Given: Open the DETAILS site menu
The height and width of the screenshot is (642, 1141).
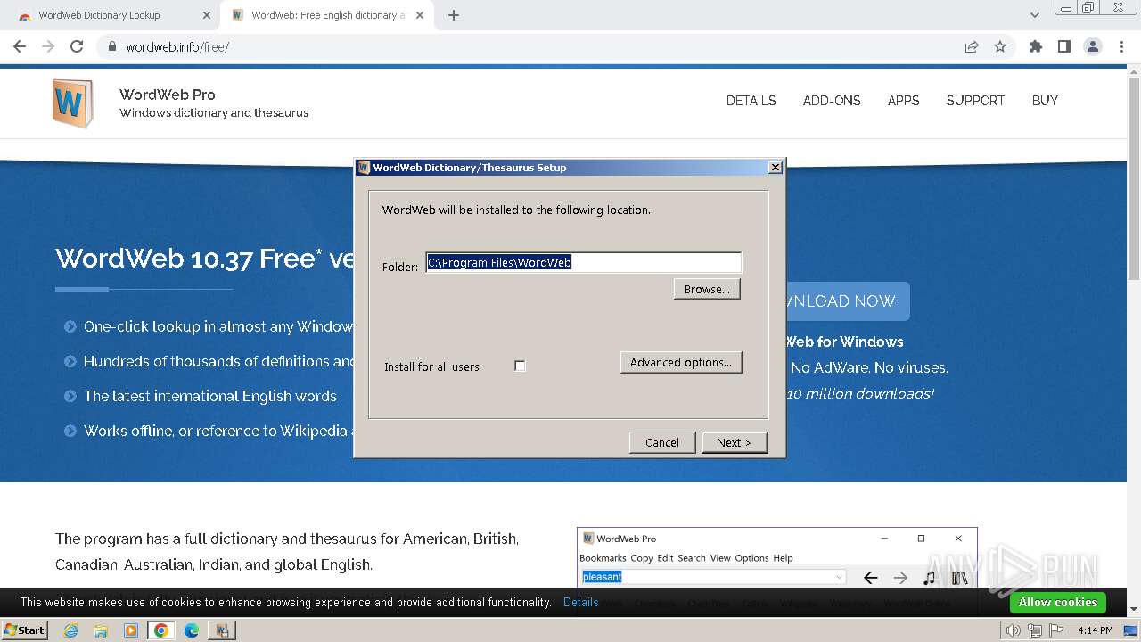Looking at the screenshot, I should coord(751,101).
